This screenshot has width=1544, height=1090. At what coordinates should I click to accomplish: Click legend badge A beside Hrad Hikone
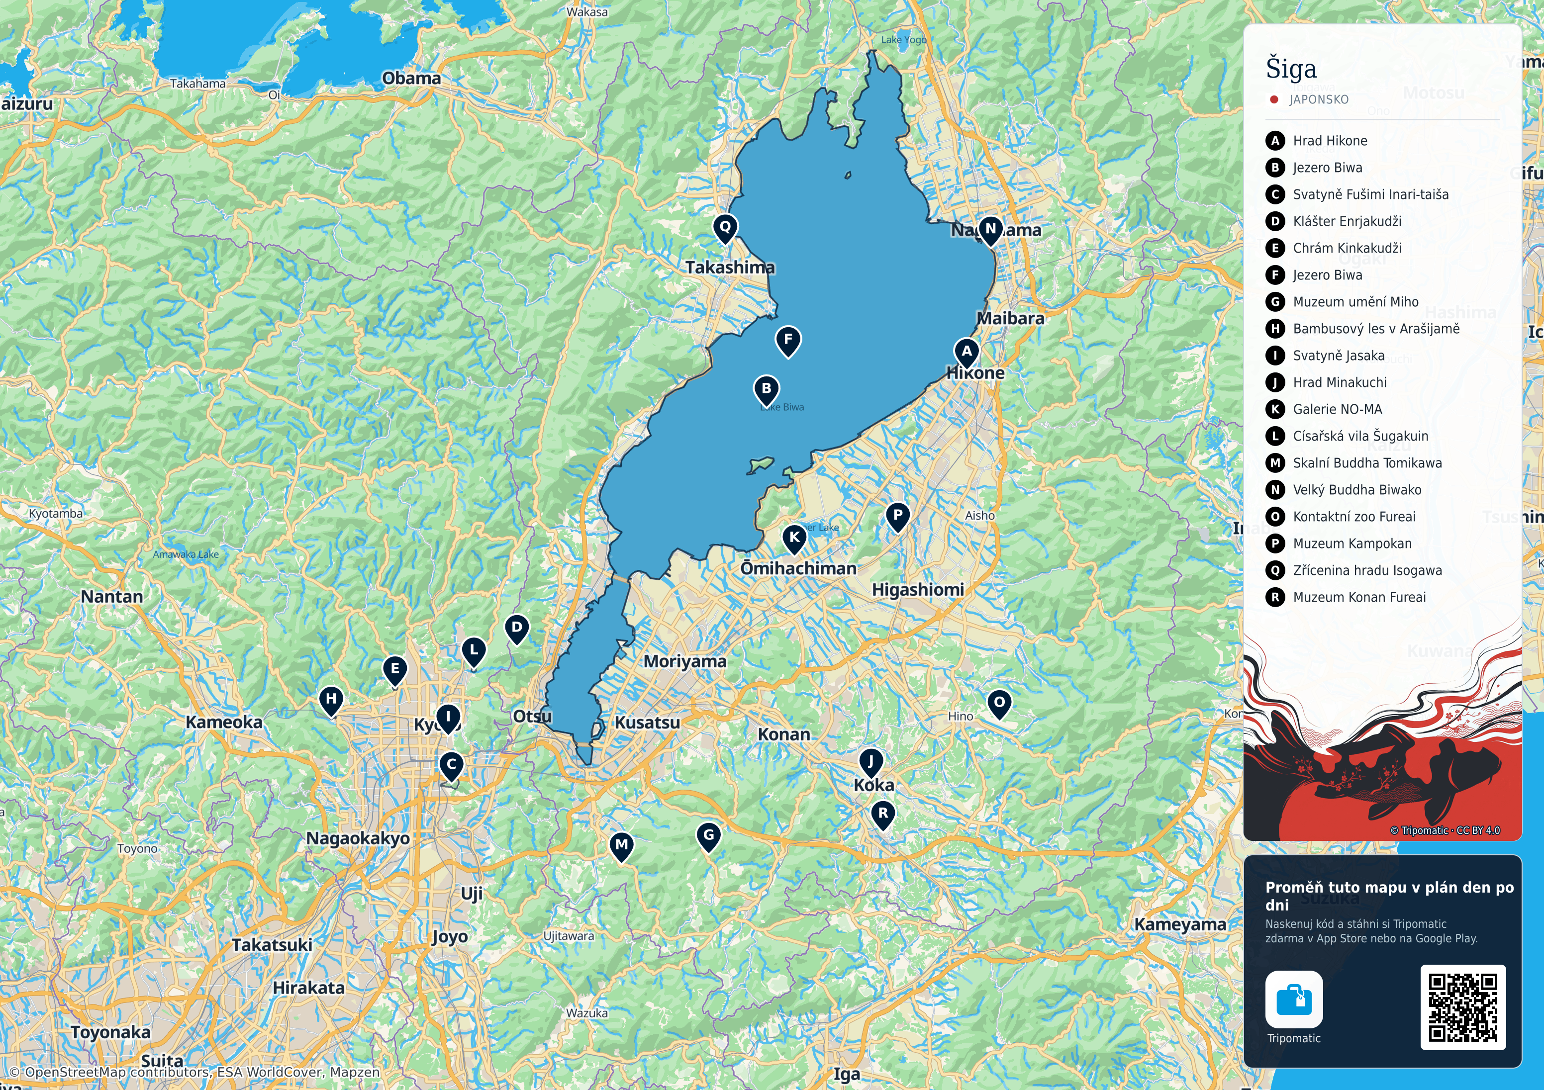coord(1275,141)
